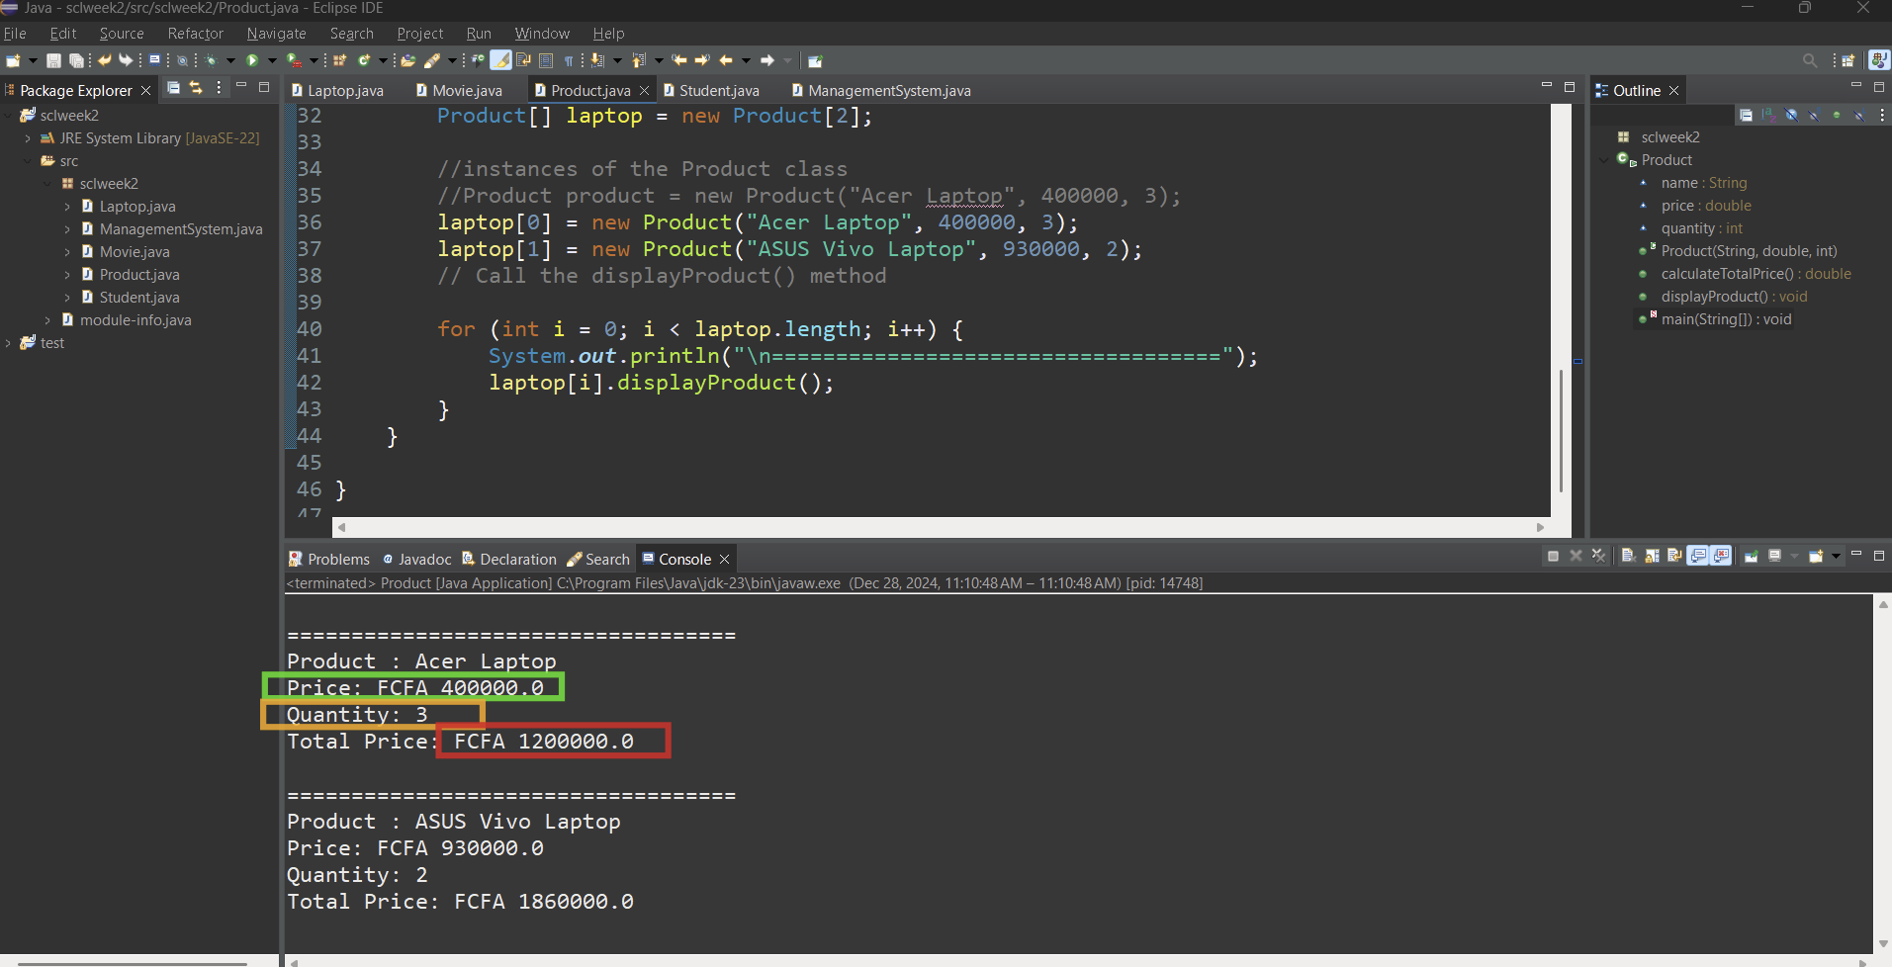Click the editor horizontal scrollbar

[x=941, y=527]
